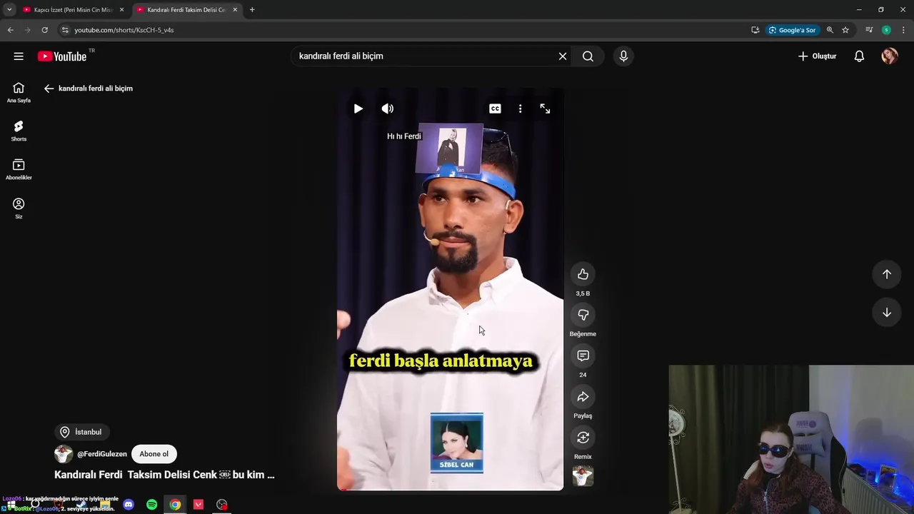Open a new browser tab
This screenshot has width=914, height=514.
(252, 10)
